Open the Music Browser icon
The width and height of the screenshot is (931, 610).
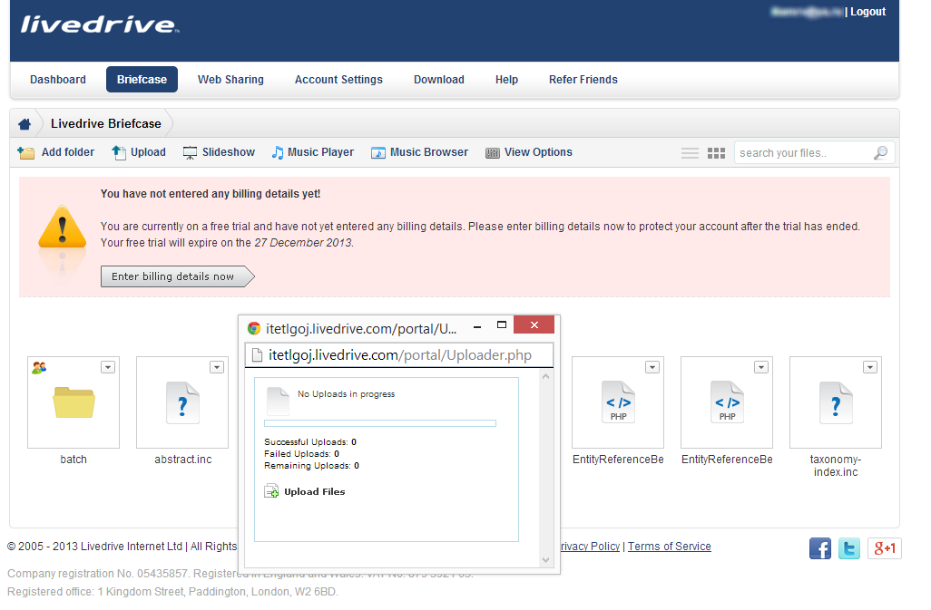coord(378,153)
